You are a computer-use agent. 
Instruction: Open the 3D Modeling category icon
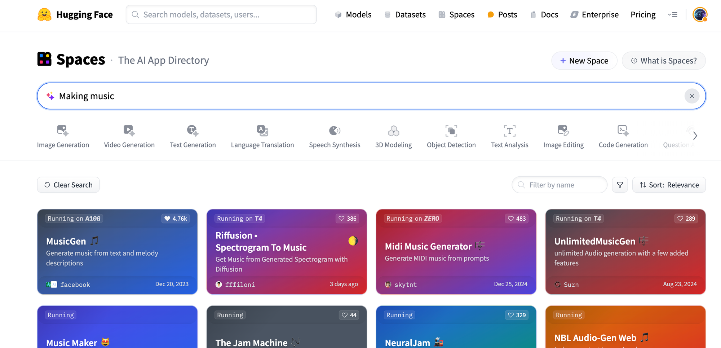point(394,130)
